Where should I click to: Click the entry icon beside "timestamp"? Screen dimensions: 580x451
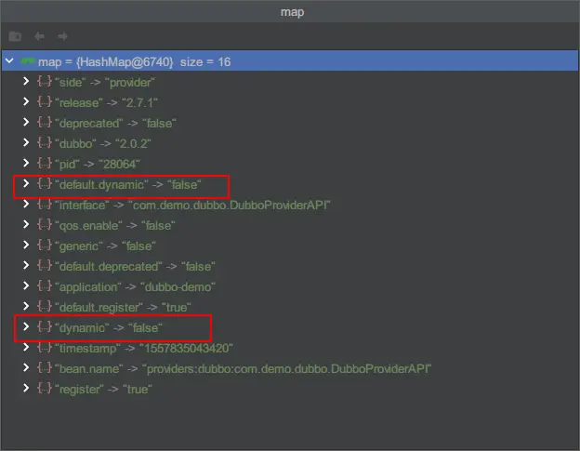click(x=45, y=348)
